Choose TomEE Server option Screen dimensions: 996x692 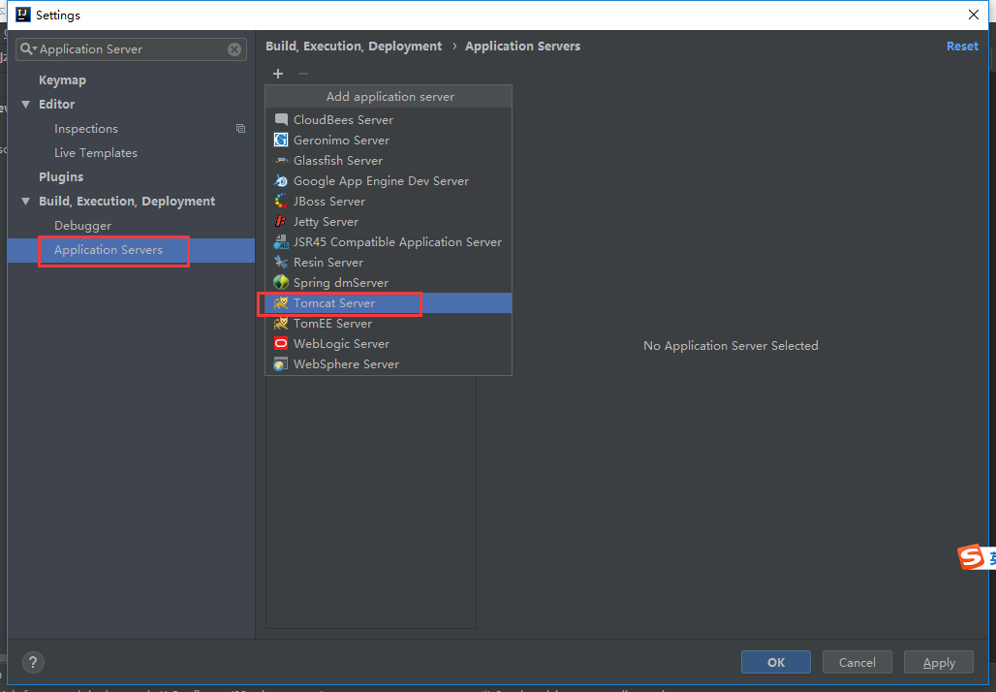tap(389, 323)
